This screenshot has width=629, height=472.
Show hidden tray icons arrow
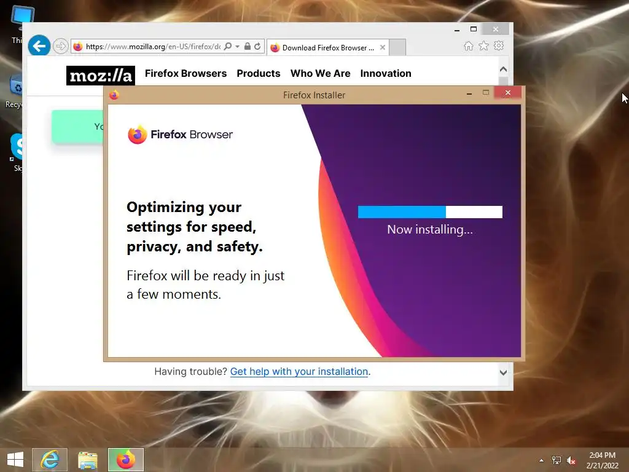pyautogui.click(x=542, y=460)
